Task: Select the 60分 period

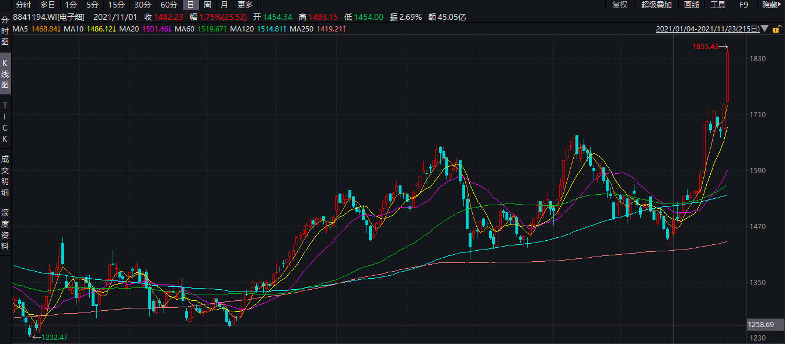Action: pos(169,5)
